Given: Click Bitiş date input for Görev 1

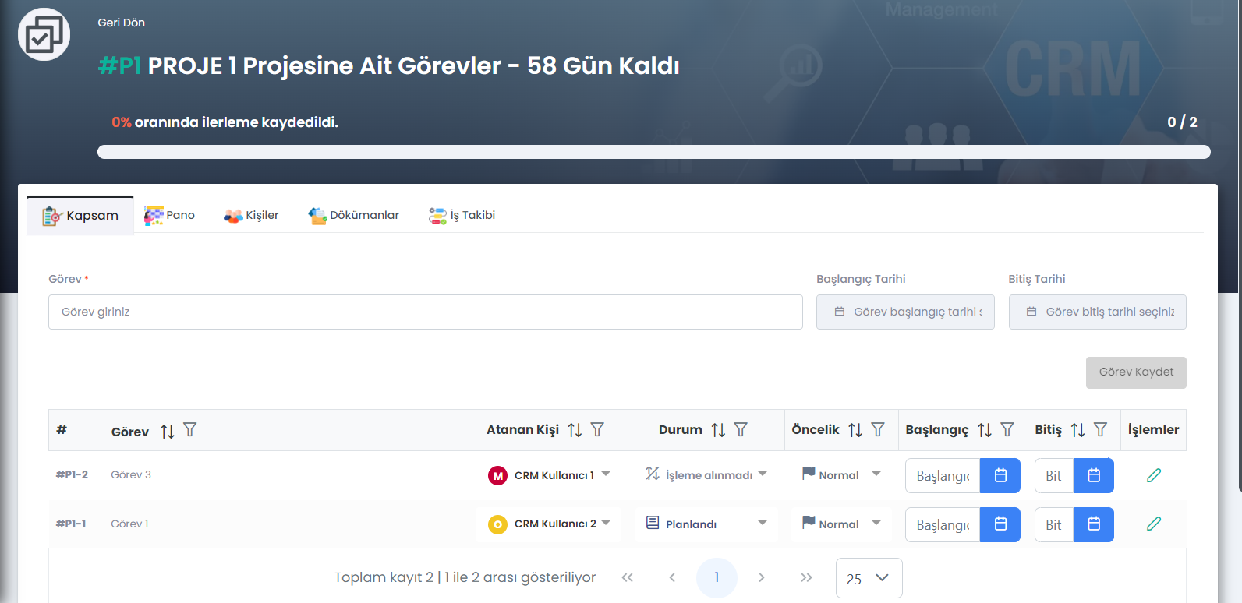Looking at the screenshot, I should pos(1054,525).
